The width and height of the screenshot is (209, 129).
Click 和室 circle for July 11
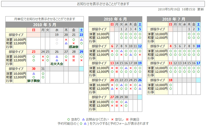(171, 72)
